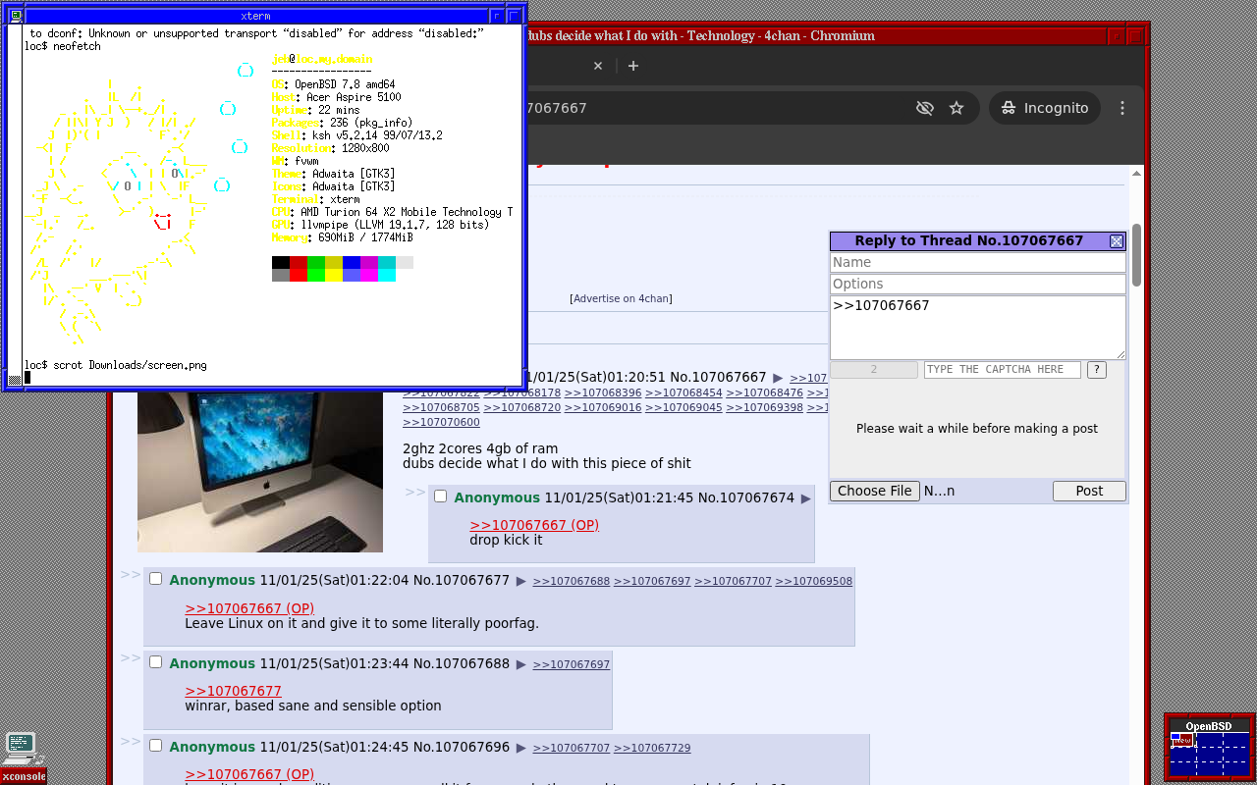Click the Post button in reply form
This screenshot has width=1257, height=785.
point(1089,491)
